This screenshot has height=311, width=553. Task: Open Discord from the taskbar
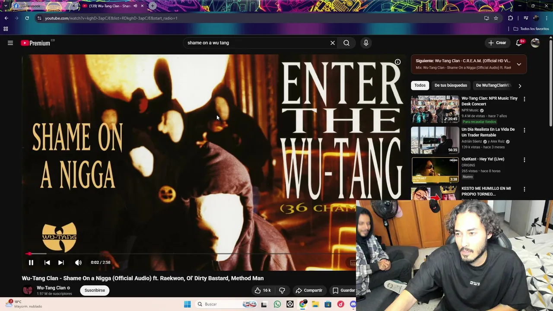[353, 304]
